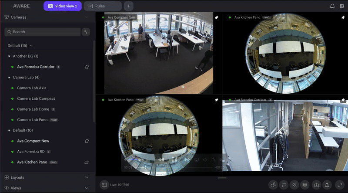Select the Video view 2 tab
This screenshot has height=193, width=348.
63,6
